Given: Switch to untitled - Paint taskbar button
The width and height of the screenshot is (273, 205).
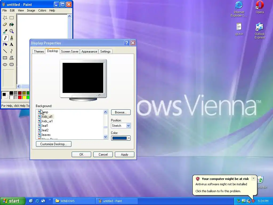Looking at the screenshot, I should (117, 201).
